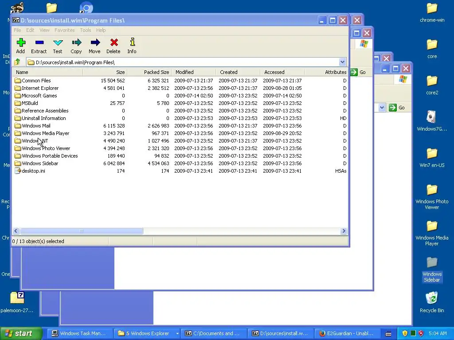Sort by Packed Size column header

tap(149, 72)
